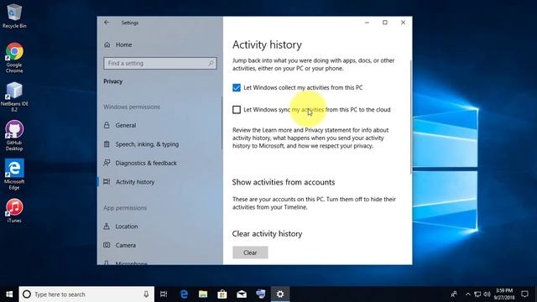Click the feedback icon beside Diagnostics

[107, 163]
